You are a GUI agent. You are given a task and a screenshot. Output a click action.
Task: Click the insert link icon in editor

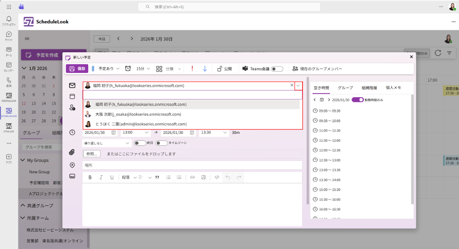(192, 177)
